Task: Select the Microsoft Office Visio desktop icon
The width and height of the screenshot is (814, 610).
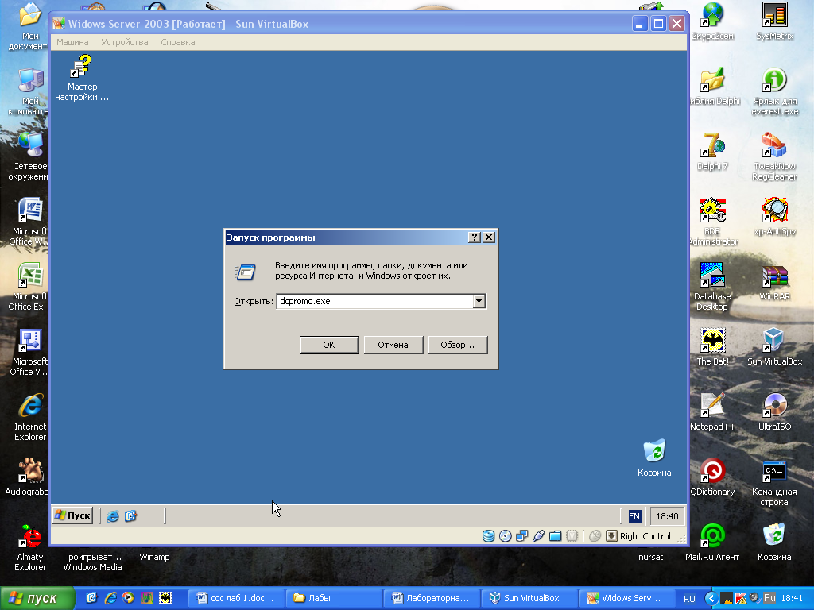Action: (29, 352)
